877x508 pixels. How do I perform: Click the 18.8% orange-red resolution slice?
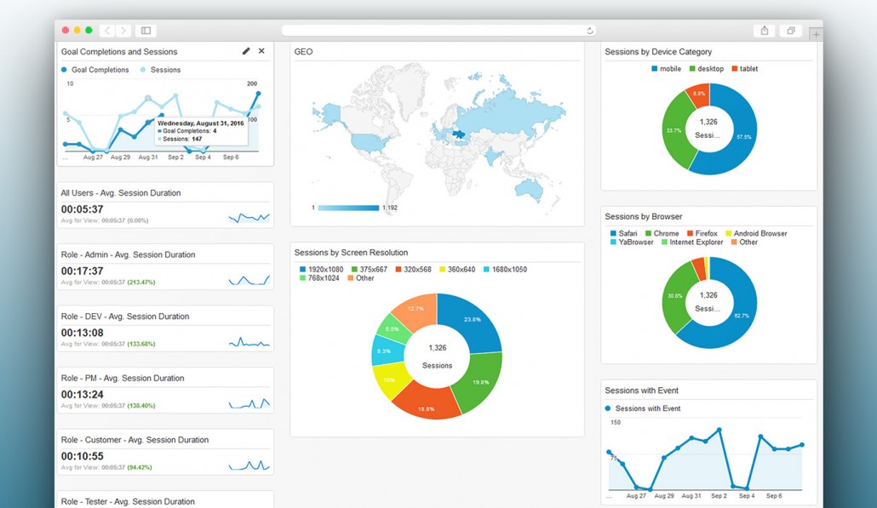point(427,403)
